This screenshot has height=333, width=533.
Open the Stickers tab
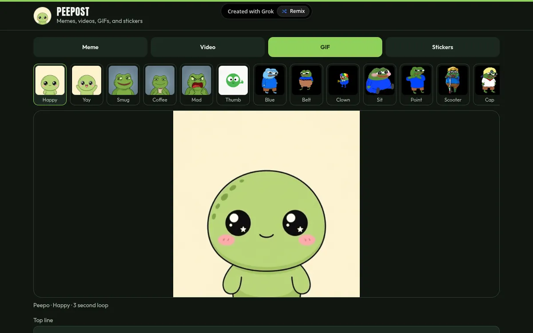coord(442,47)
